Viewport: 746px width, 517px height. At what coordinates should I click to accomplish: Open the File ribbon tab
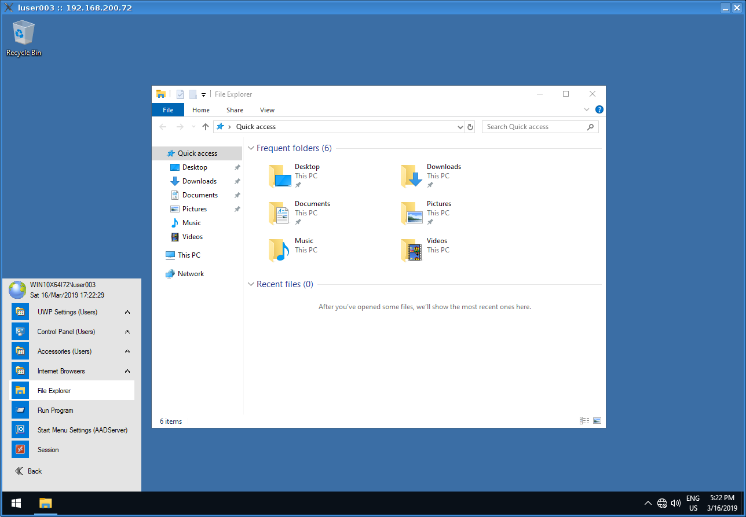click(167, 110)
